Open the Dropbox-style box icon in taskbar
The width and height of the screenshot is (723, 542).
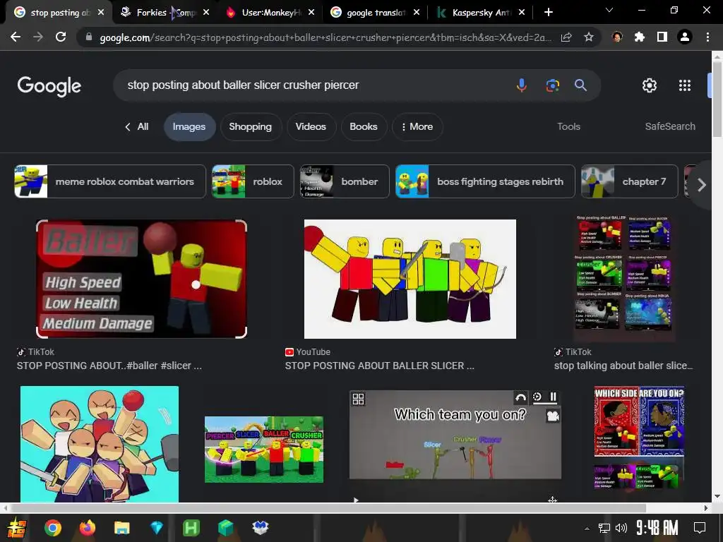pyautogui.click(x=261, y=528)
